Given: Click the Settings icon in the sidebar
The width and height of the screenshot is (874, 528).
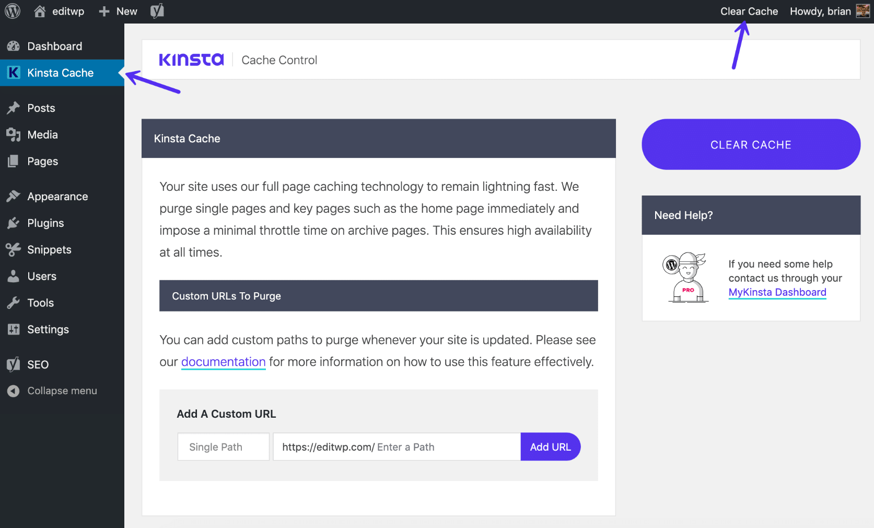Looking at the screenshot, I should [x=13, y=329].
